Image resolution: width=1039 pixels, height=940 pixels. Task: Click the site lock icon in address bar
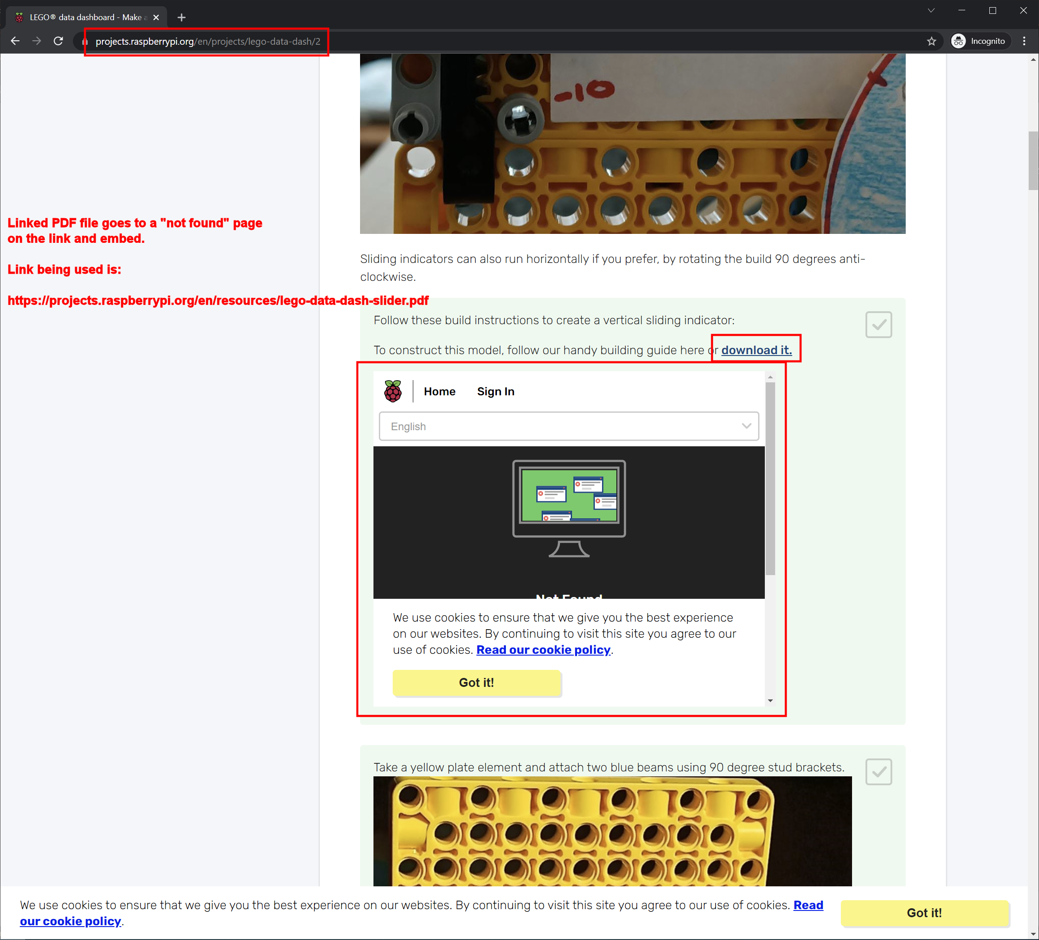click(85, 42)
